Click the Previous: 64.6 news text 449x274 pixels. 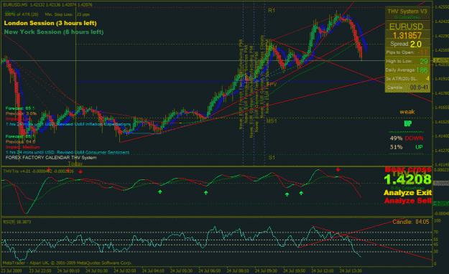(x=20, y=141)
